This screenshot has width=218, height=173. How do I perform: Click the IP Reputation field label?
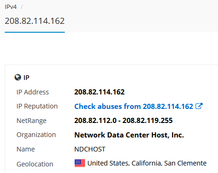(37, 107)
